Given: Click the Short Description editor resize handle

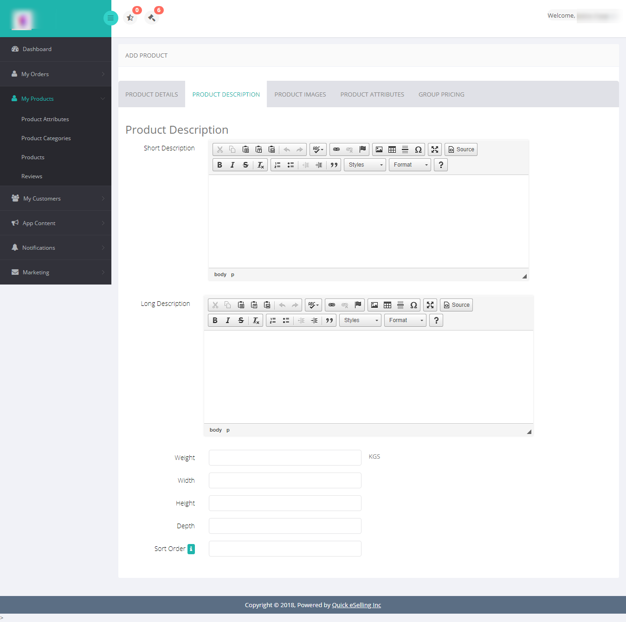Looking at the screenshot, I should pyautogui.click(x=524, y=276).
